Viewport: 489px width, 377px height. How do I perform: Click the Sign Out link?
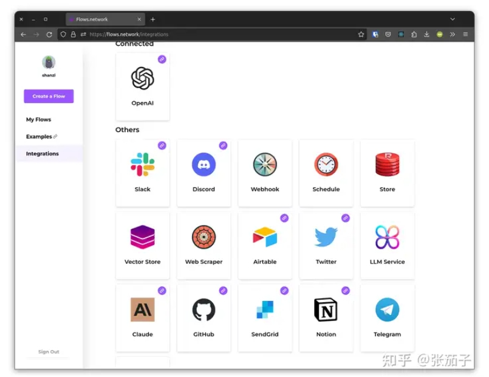tap(49, 351)
